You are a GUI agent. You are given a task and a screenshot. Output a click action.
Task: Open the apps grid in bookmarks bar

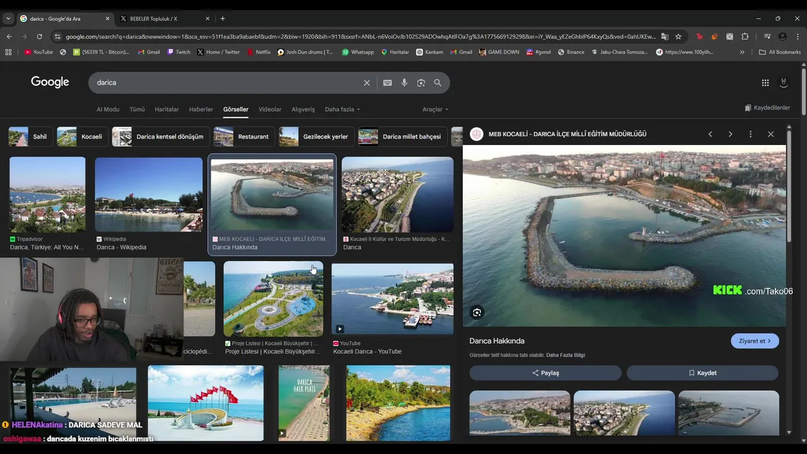9,52
